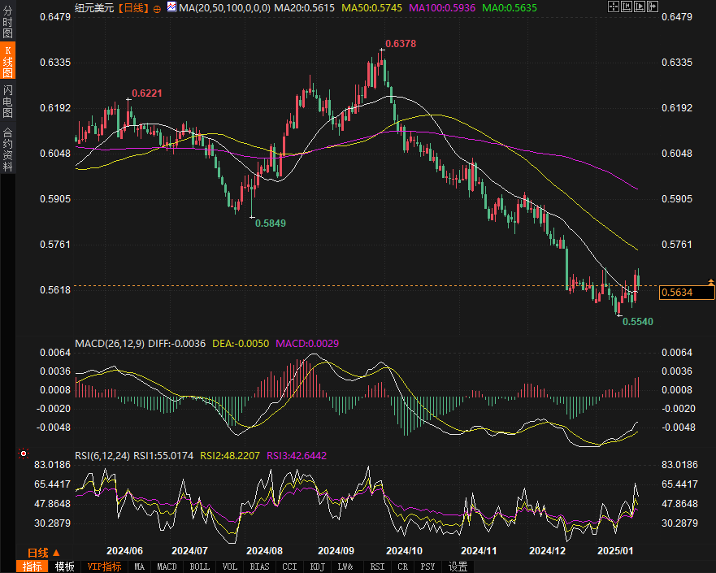Click the red circle icon left of RSI panel
This screenshot has width=716, height=573.
click(24, 454)
